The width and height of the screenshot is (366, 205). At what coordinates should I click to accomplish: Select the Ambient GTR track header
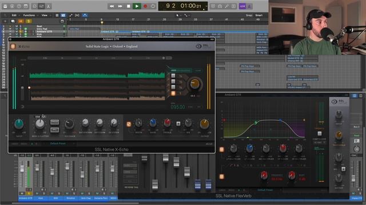[x=34, y=32]
